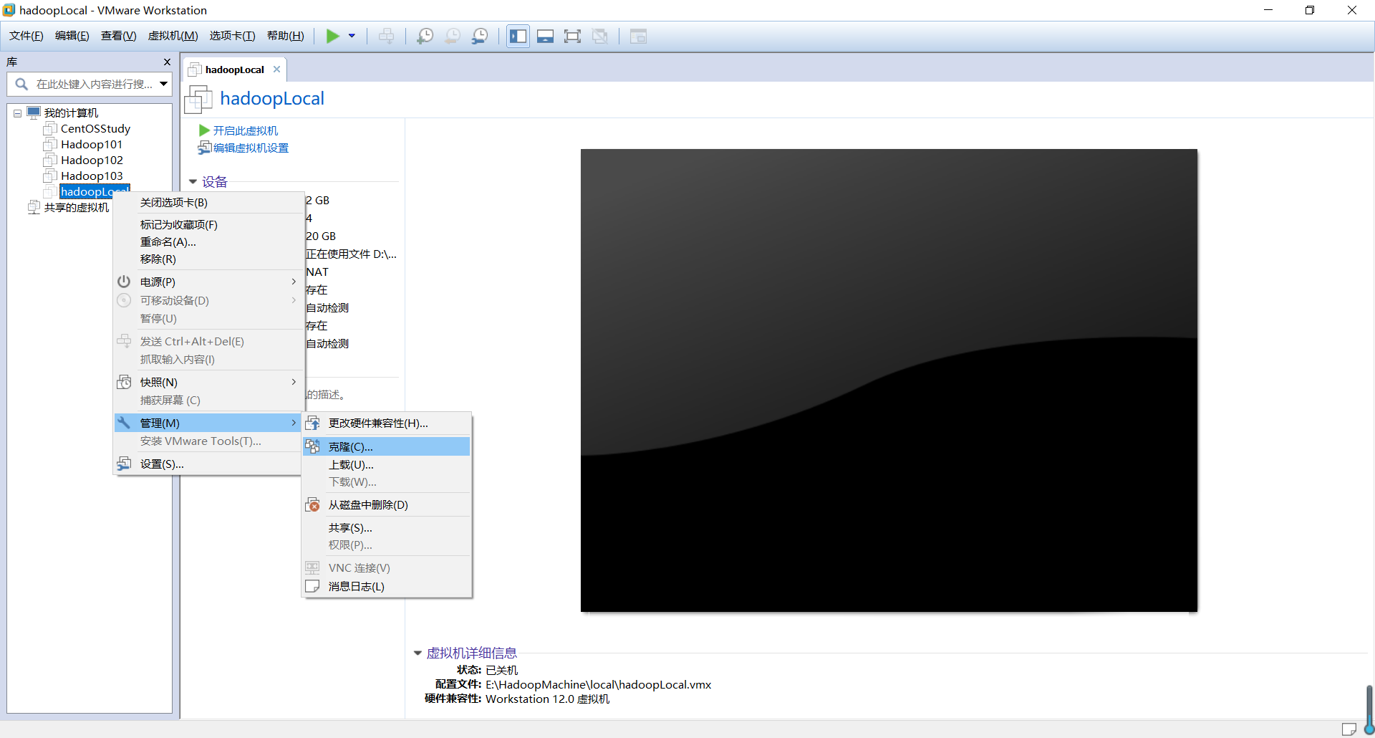The height and width of the screenshot is (738, 1375).
Task: Open the snapshot manager toolbar icon
Action: tap(480, 36)
